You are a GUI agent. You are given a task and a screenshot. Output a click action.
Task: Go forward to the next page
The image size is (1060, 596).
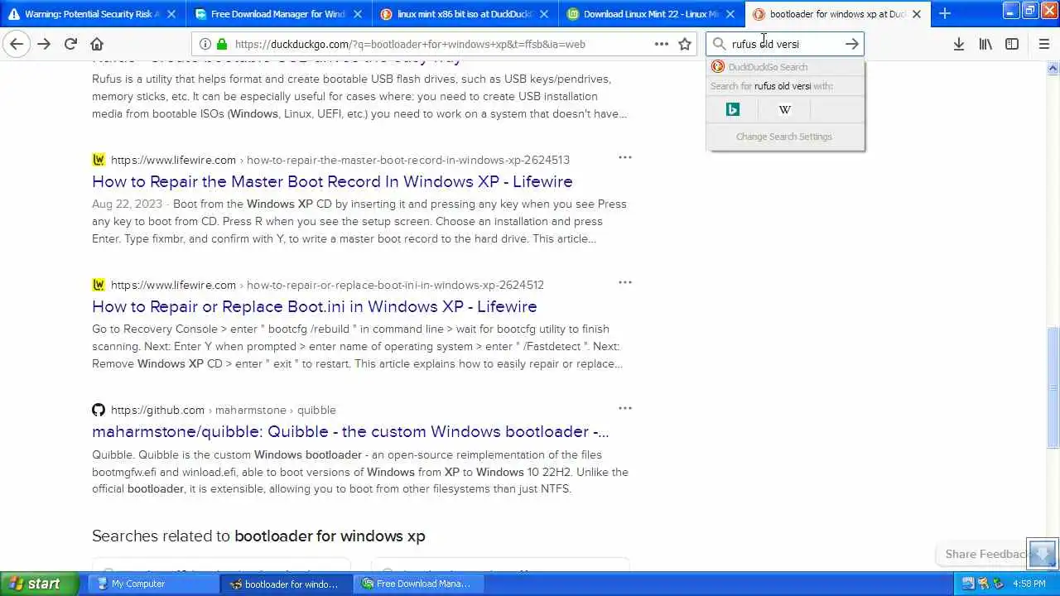pos(43,44)
